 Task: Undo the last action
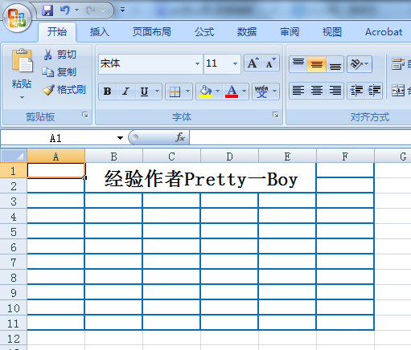point(64,10)
